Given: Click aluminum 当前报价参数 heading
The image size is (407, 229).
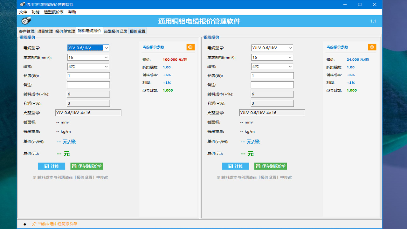Looking at the screenshot, I should (337, 47).
